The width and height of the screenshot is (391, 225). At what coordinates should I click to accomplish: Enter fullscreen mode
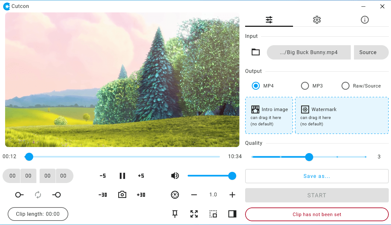(194, 214)
